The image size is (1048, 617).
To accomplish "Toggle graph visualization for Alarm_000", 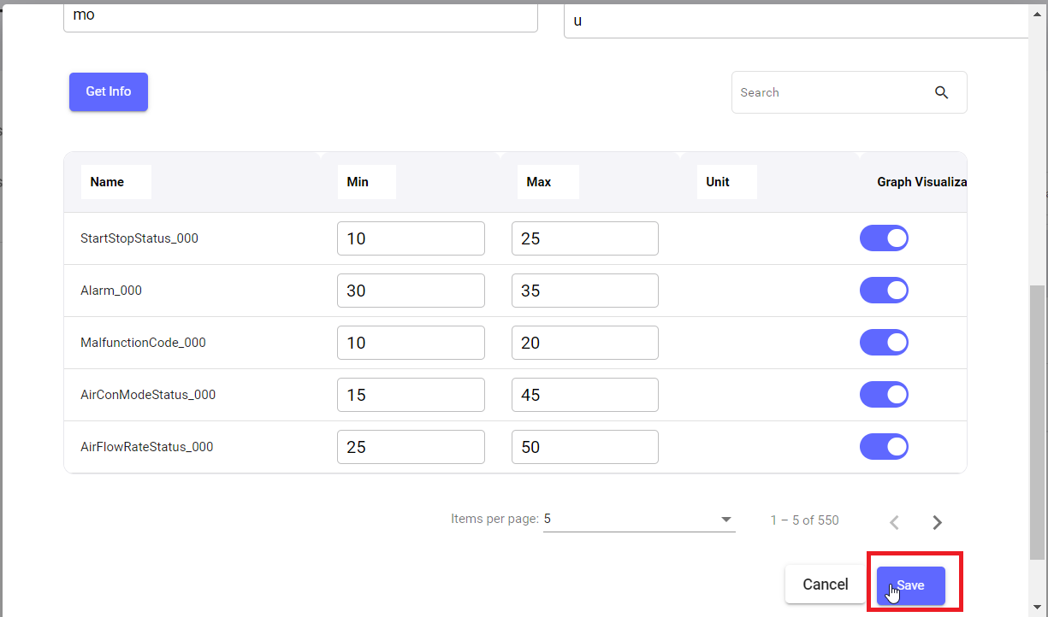I will click(x=884, y=291).
